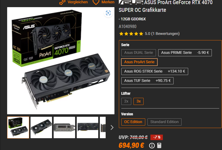Select the Asus PRIME Serie option

(x=185, y=53)
